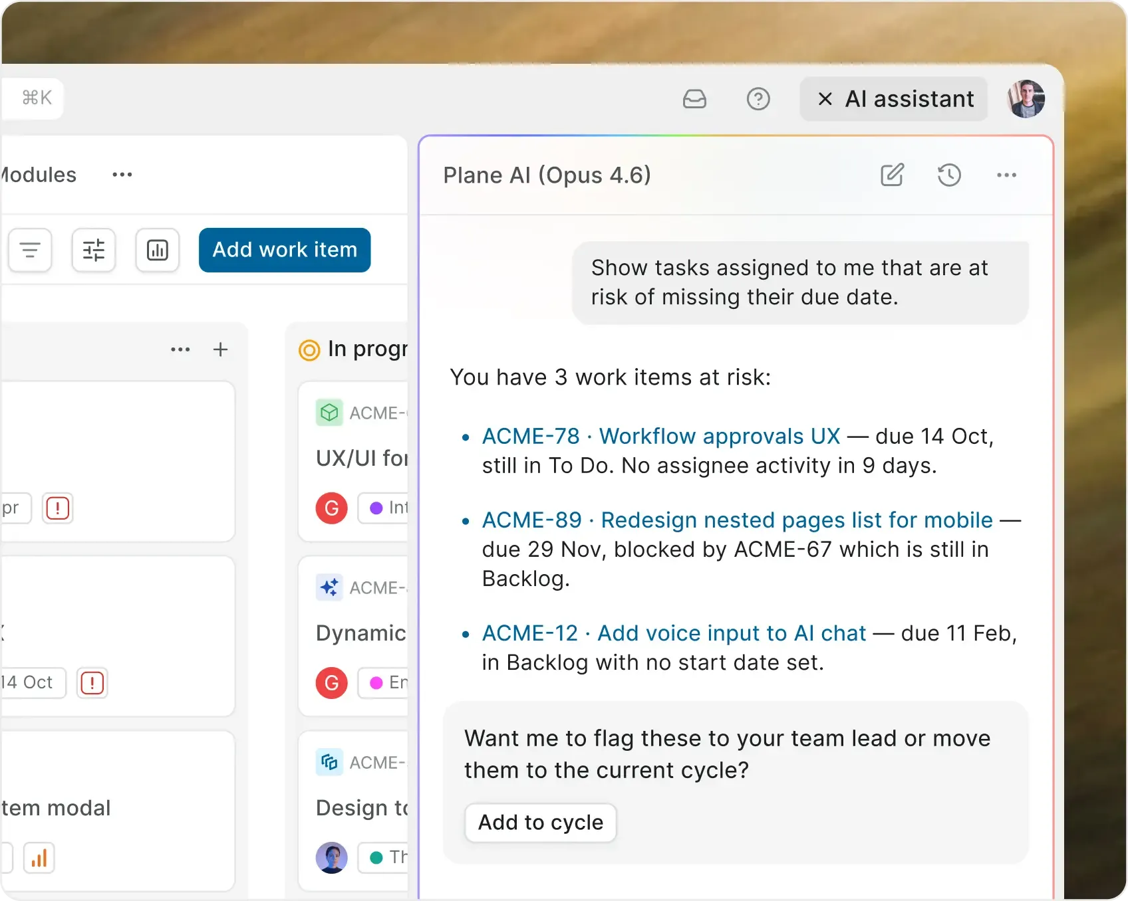Image resolution: width=1128 pixels, height=901 pixels.
Task: Click the G assignee avatar on Dynamic card
Action: pos(332,683)
